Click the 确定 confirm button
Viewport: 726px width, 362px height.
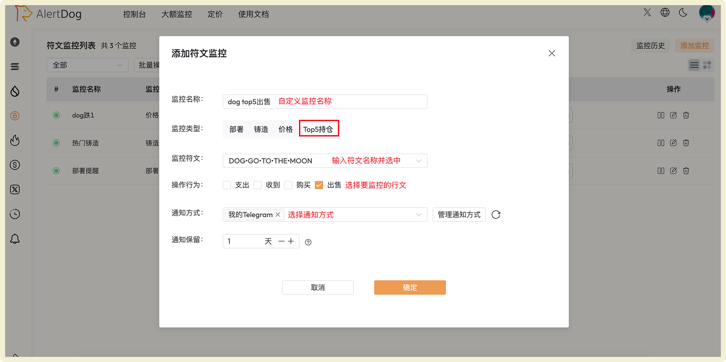click(410, 287)
